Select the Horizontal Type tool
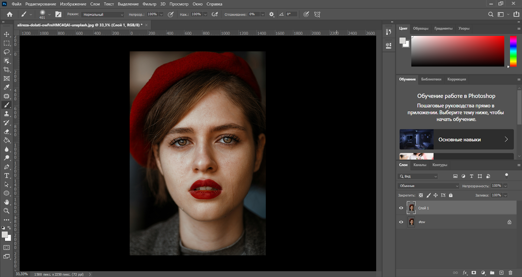Screen dimensions: 522x277 pos(7,176)
